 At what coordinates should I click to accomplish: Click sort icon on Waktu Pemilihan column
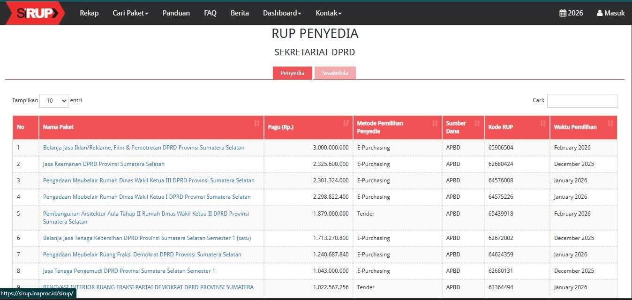click(x=609, y=124)
